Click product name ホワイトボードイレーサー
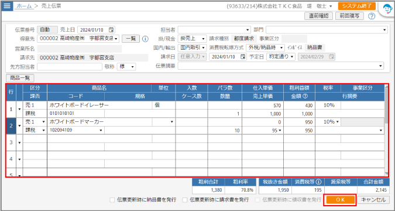This screenshot has height=211, width=395. point(79,105)
